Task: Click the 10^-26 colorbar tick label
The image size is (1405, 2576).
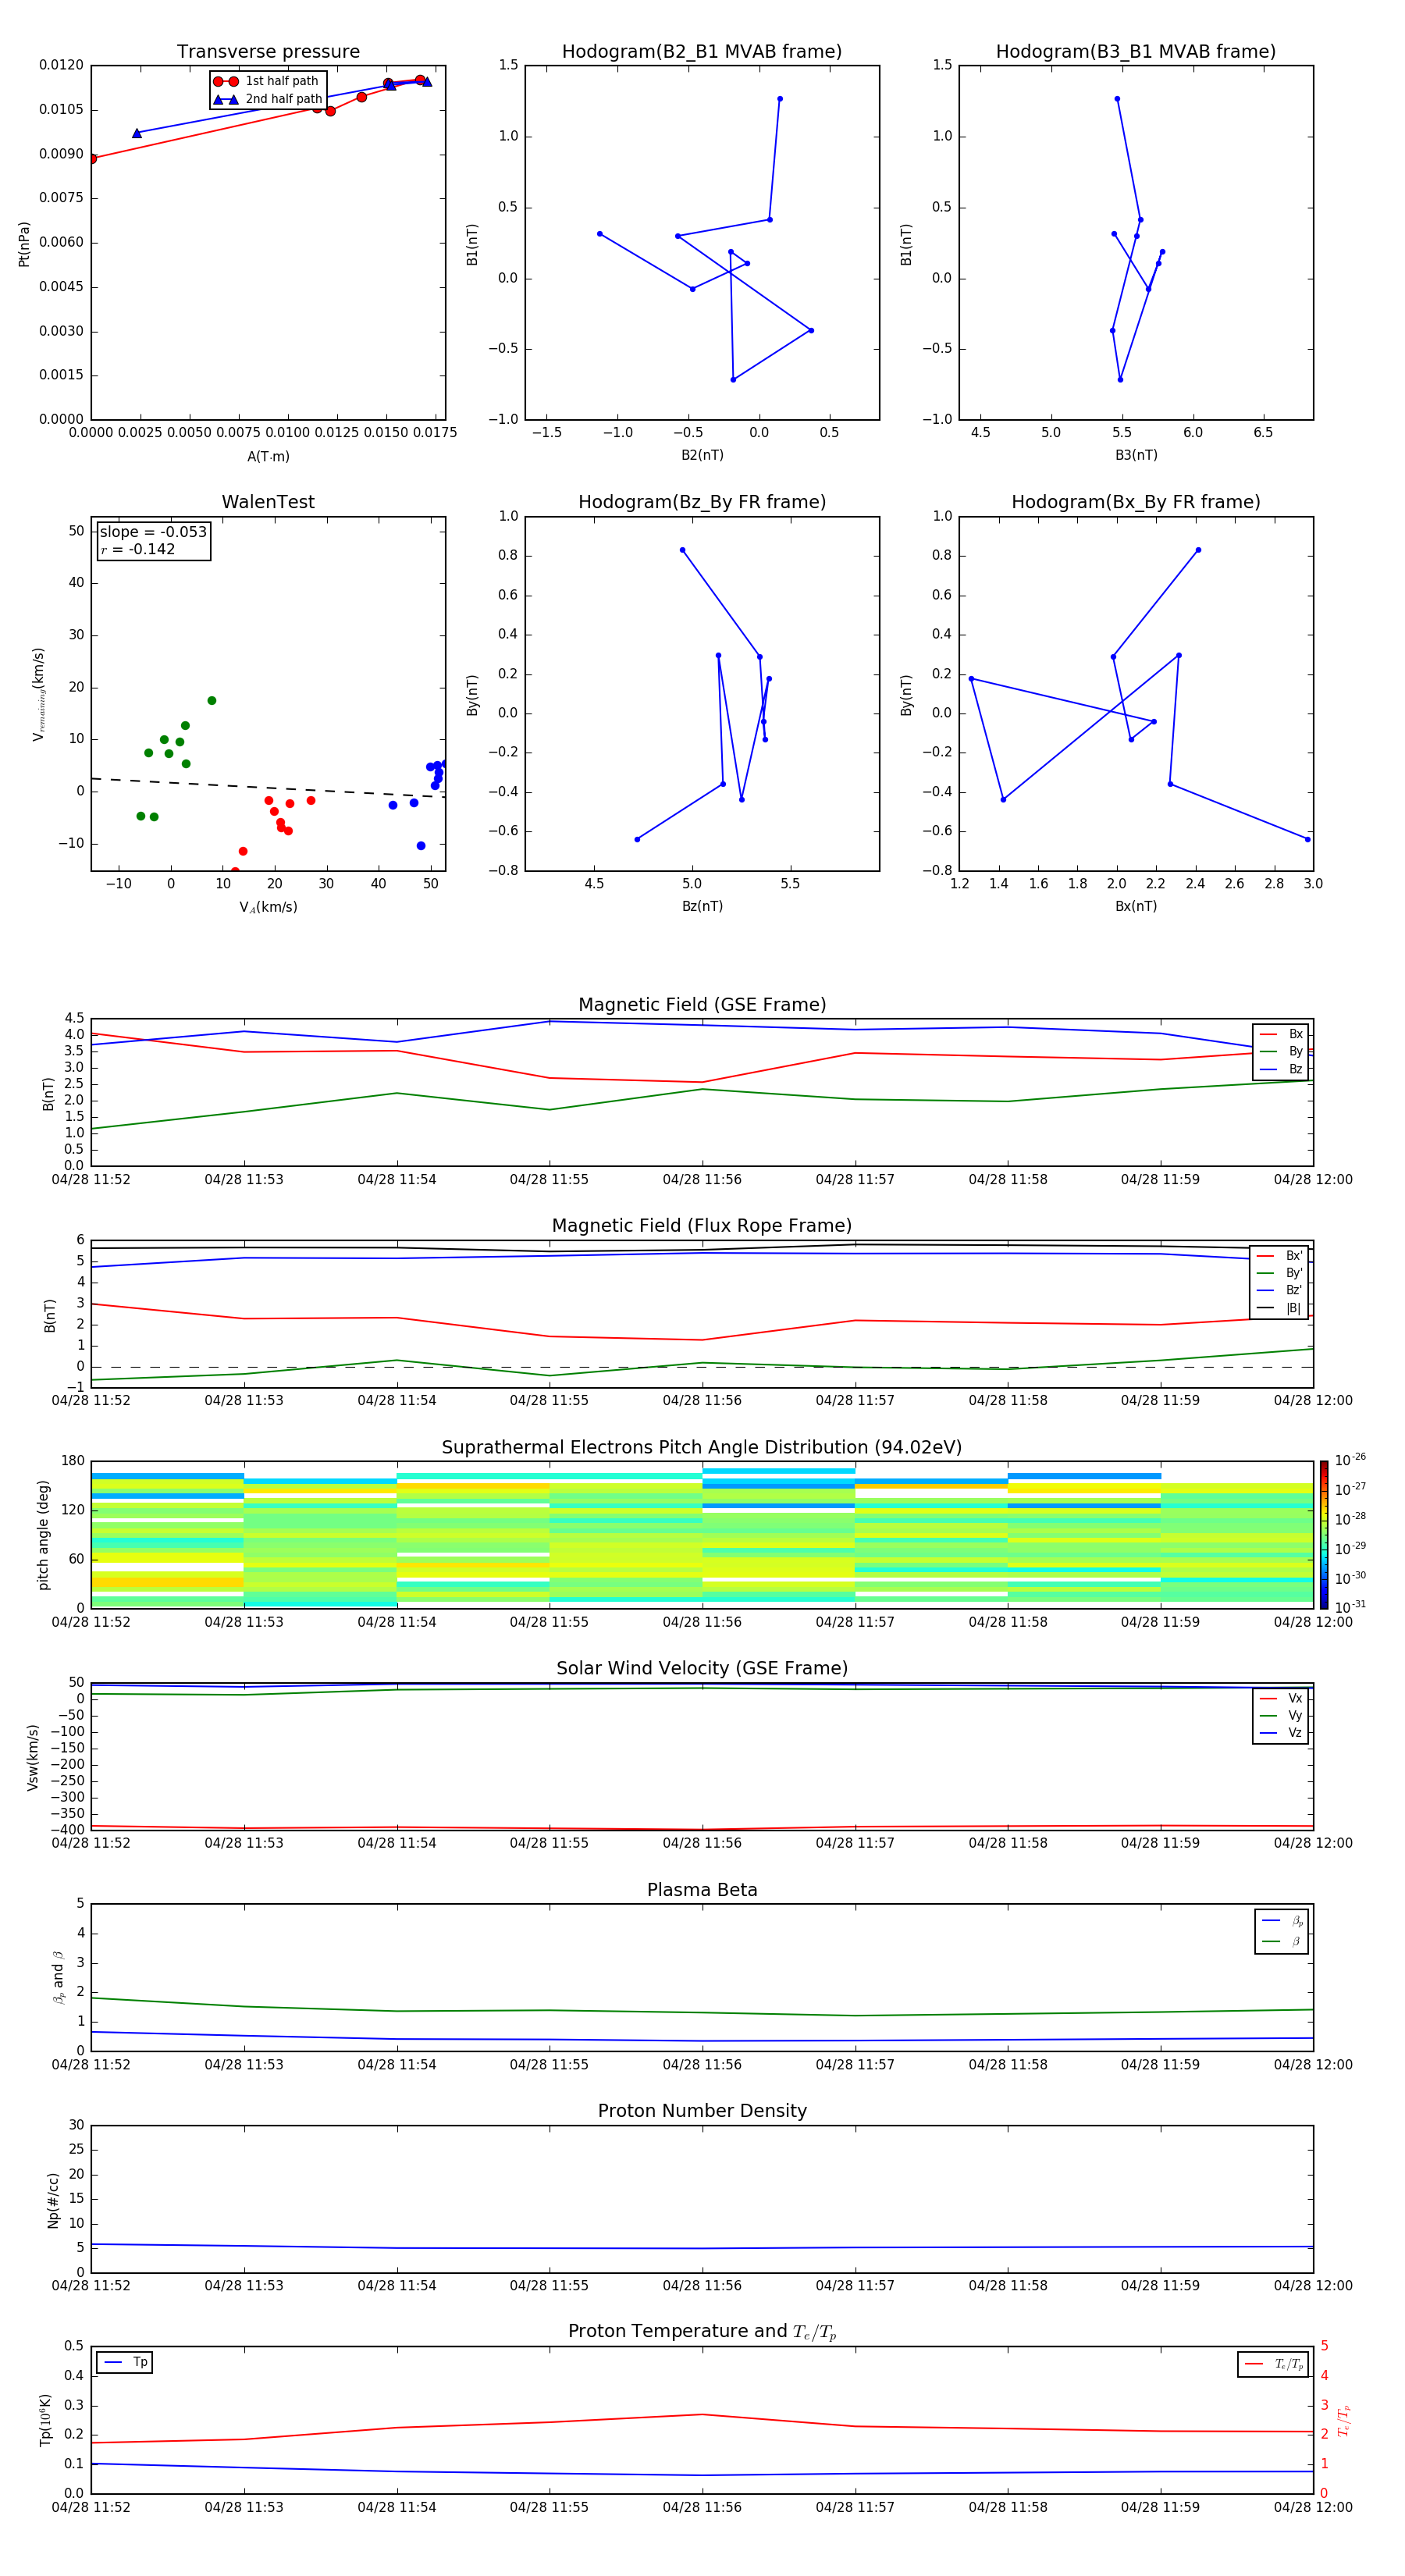Action: (x=1350, y=1460)
